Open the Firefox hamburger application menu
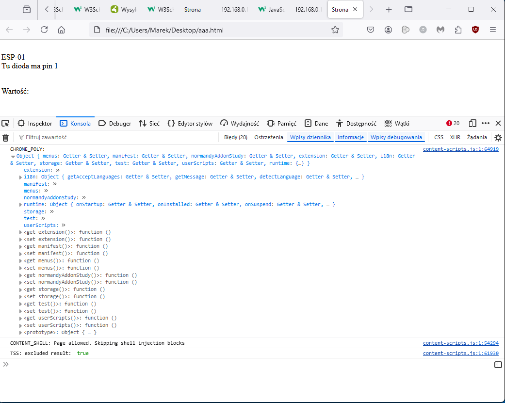Screen dimensions: 505x403 click(493, 30)
